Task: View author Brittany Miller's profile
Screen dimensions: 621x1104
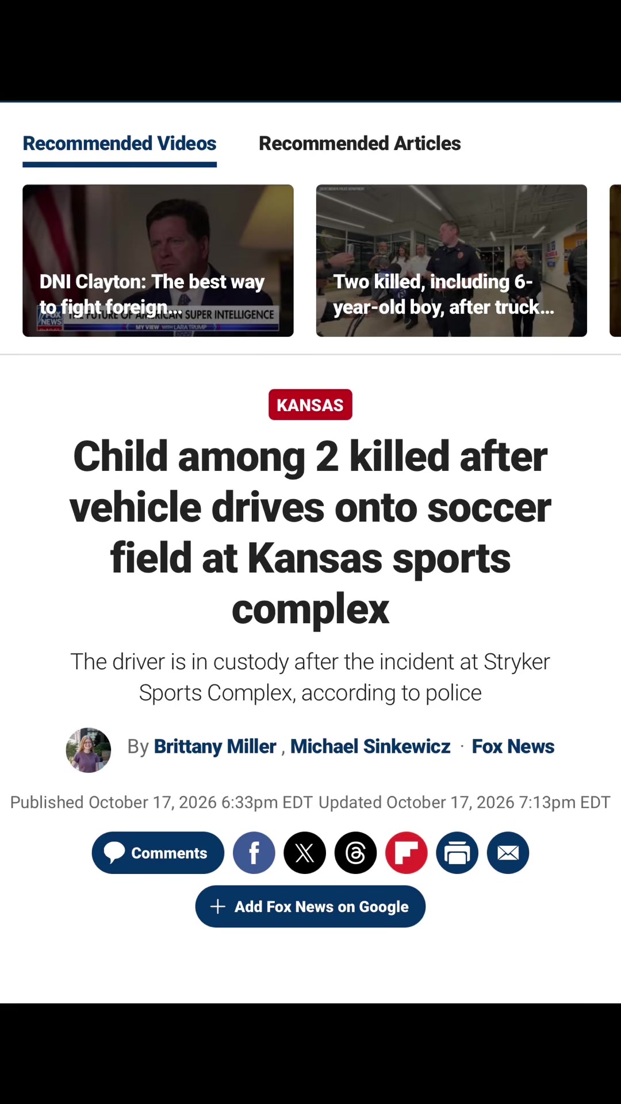Action: tap(215, 746)
